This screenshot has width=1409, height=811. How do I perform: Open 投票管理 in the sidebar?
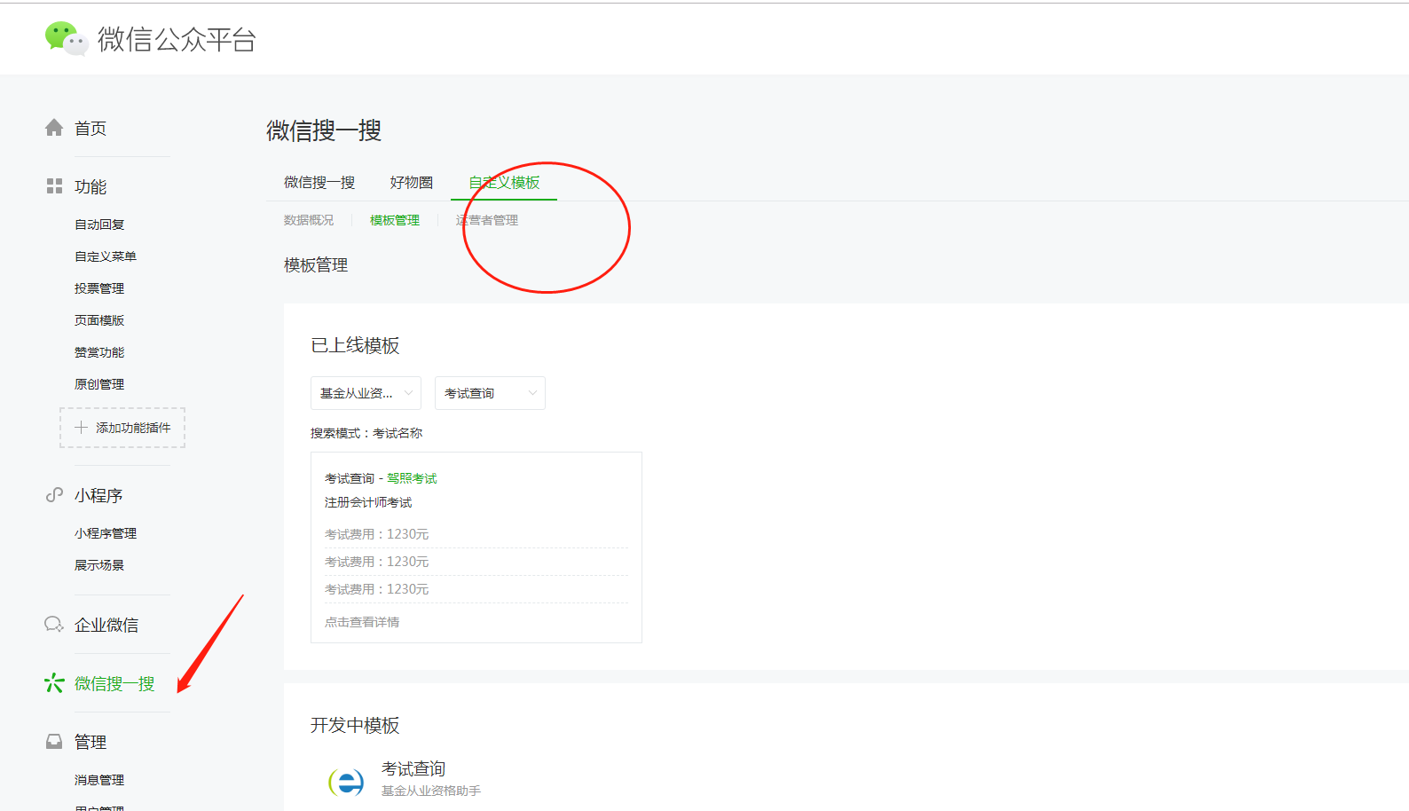click(x=99, y=288)
